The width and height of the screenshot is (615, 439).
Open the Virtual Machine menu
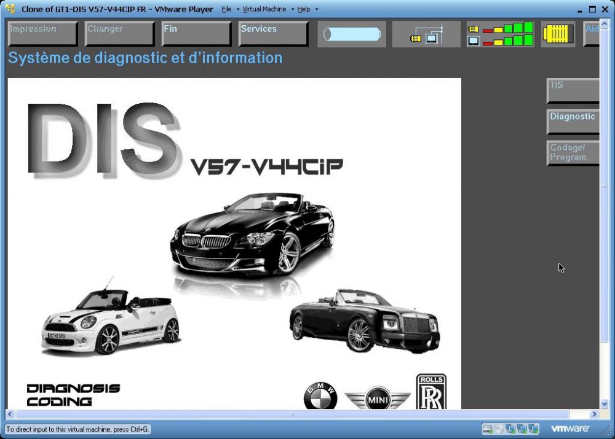[264, 9]
